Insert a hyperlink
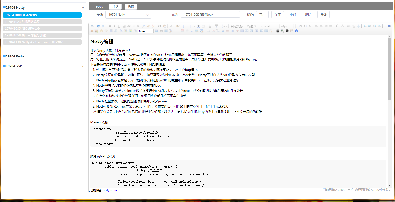The image size is (395, 202). (349, 26)
